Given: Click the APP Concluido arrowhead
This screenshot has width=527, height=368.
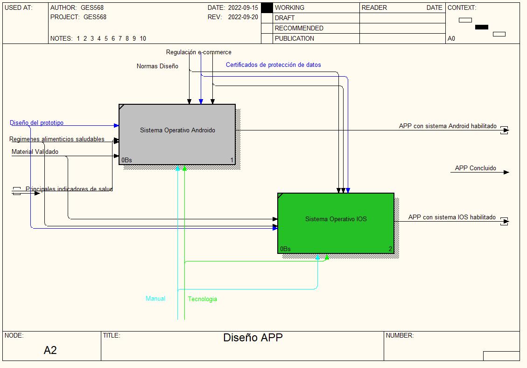Looking at the screenshot, I should pyautogui.click(x=506, y=173).
